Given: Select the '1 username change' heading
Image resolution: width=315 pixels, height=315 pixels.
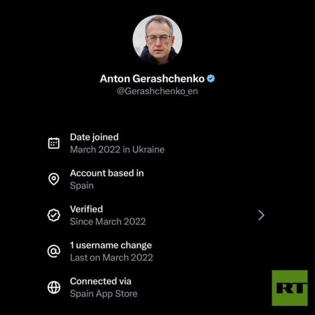Looking at the screenshot, I should click(x=111, y=245).
